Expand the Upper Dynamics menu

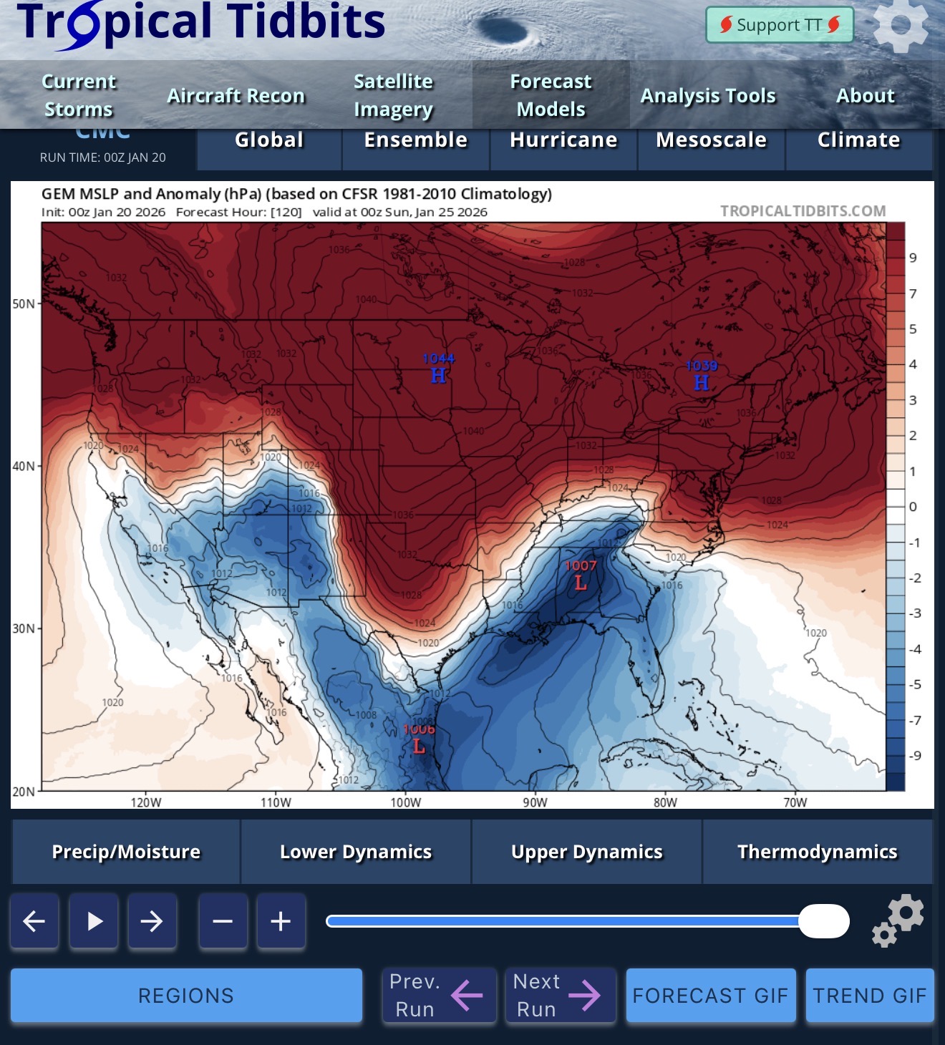pos(587,852)
